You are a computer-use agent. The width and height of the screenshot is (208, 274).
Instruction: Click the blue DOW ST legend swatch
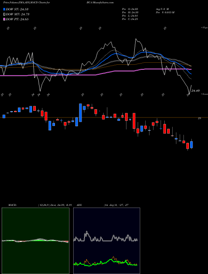coord(5,9)
